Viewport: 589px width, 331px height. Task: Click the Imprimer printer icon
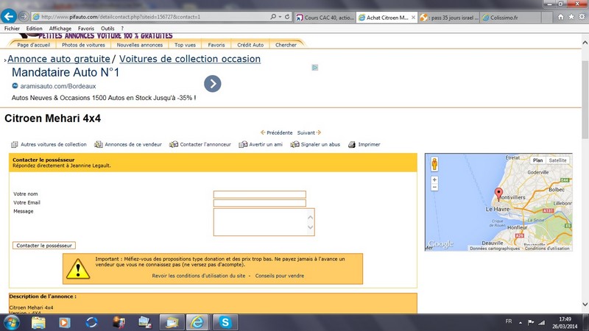coord(352,144)
